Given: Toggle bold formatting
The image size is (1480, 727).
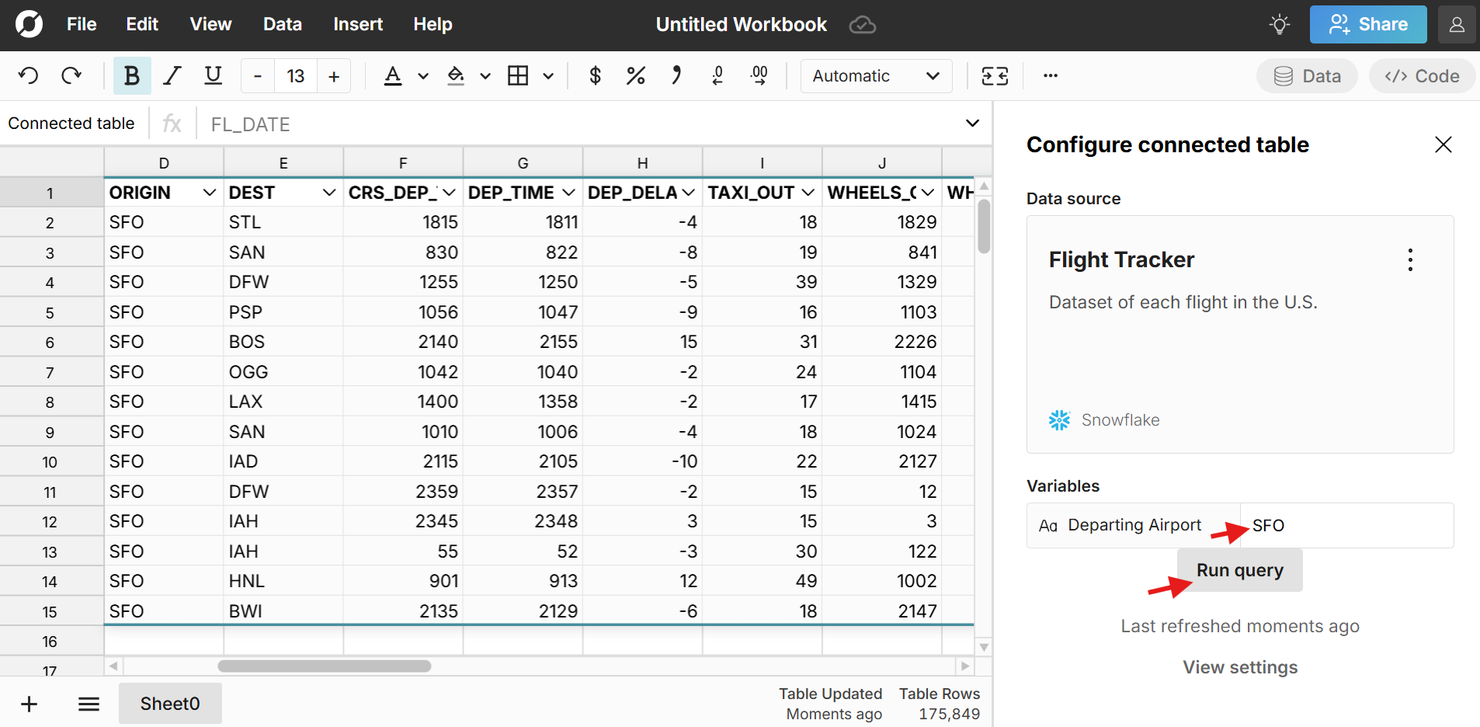Looking at the screenshot, I should point(131,76).
